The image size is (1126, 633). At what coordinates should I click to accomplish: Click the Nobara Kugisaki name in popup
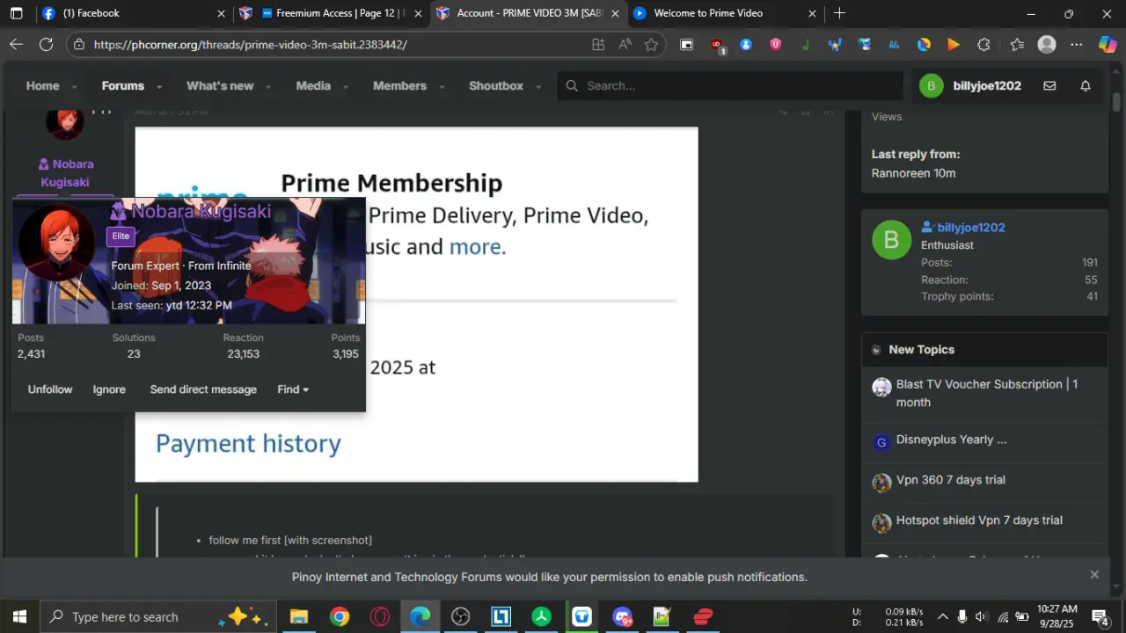[201, 212]
